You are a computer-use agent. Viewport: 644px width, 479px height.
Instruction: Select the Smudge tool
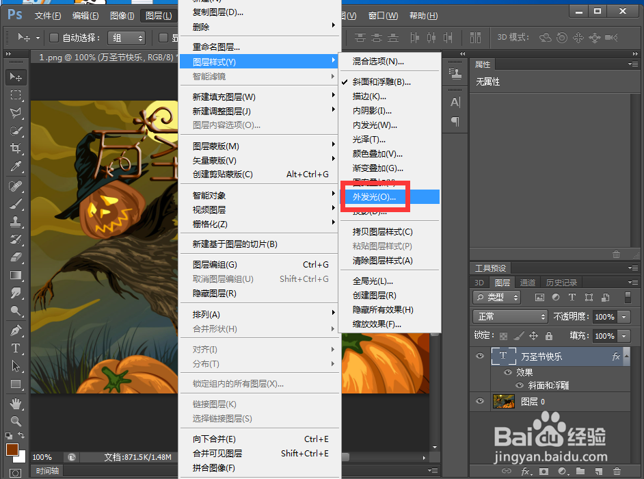tap(16, 293)
